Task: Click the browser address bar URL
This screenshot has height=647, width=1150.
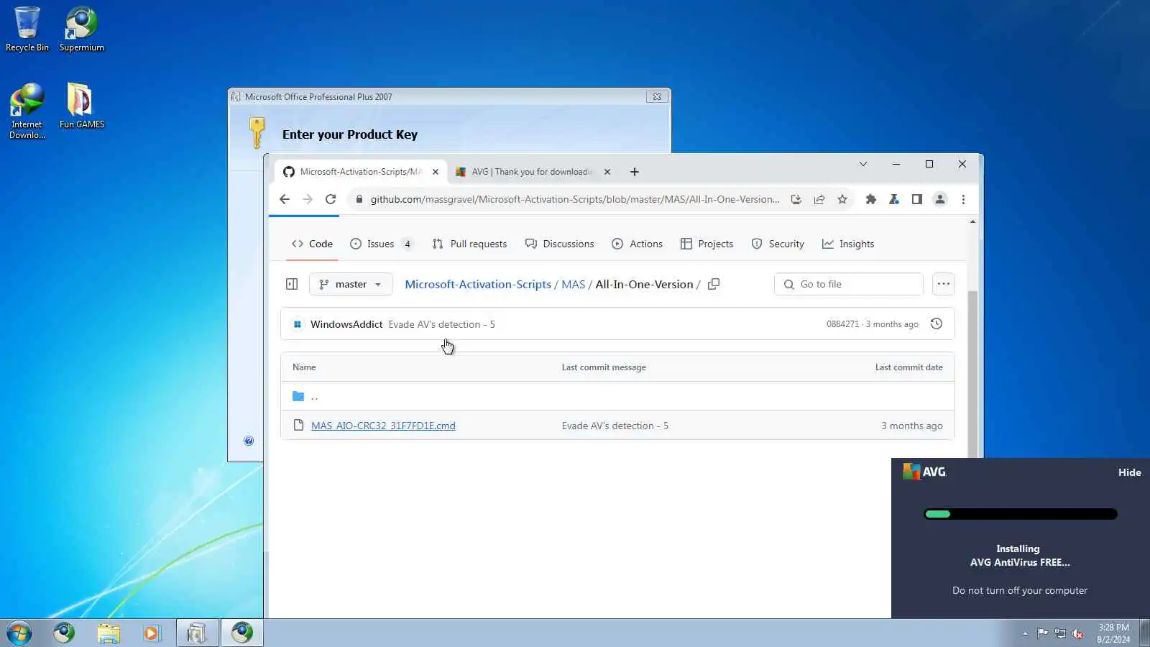Action: 575,200
